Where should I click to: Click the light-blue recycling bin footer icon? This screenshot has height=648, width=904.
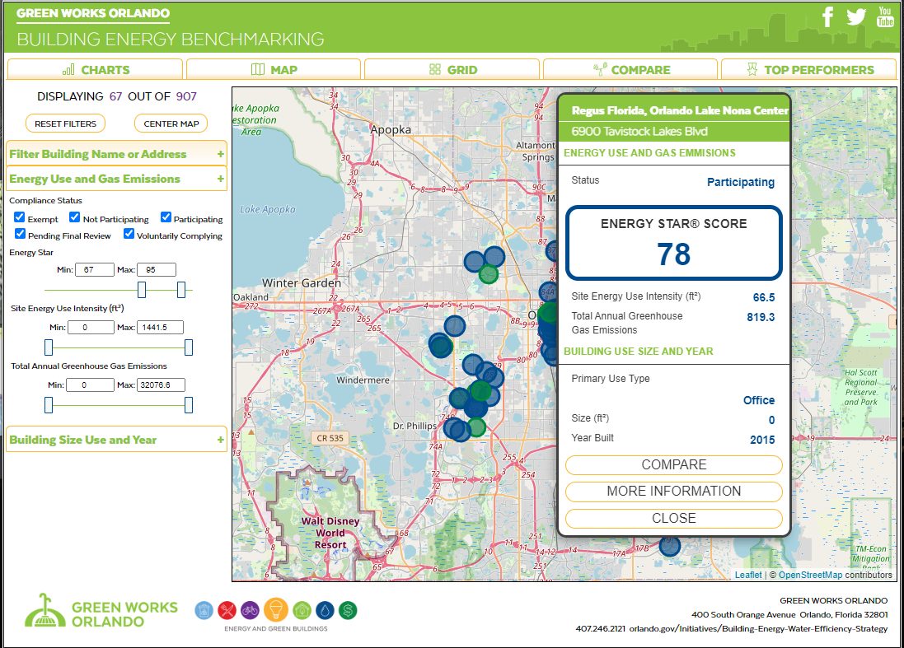point(204,610)
